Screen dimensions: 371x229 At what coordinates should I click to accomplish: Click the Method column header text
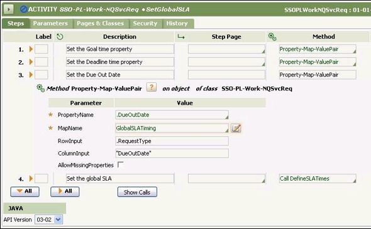(324, 37)
